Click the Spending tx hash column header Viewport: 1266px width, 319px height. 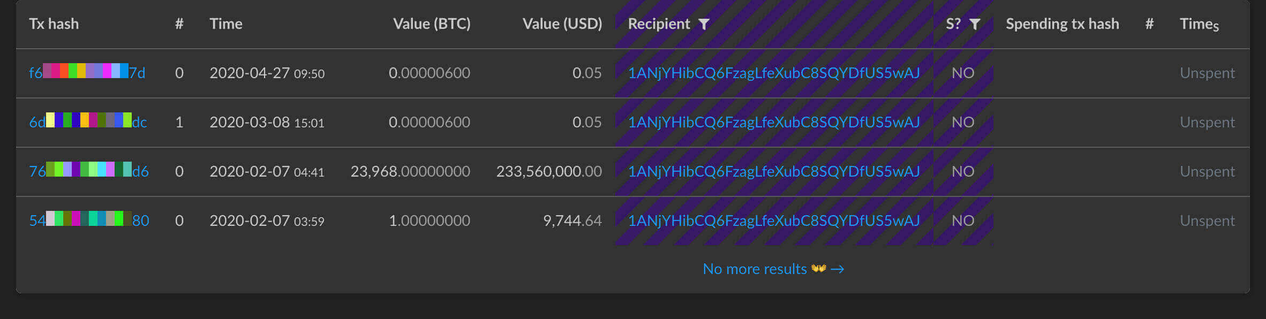coord(1062,24)
